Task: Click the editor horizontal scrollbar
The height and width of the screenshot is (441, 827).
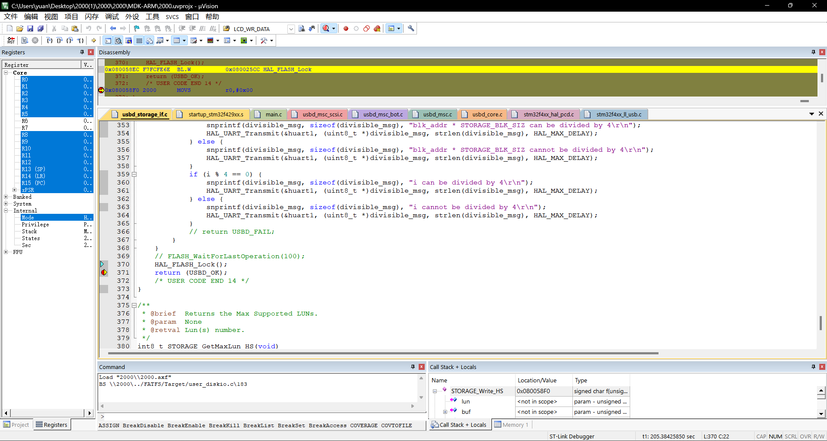Action: click(x=382, y=353)
